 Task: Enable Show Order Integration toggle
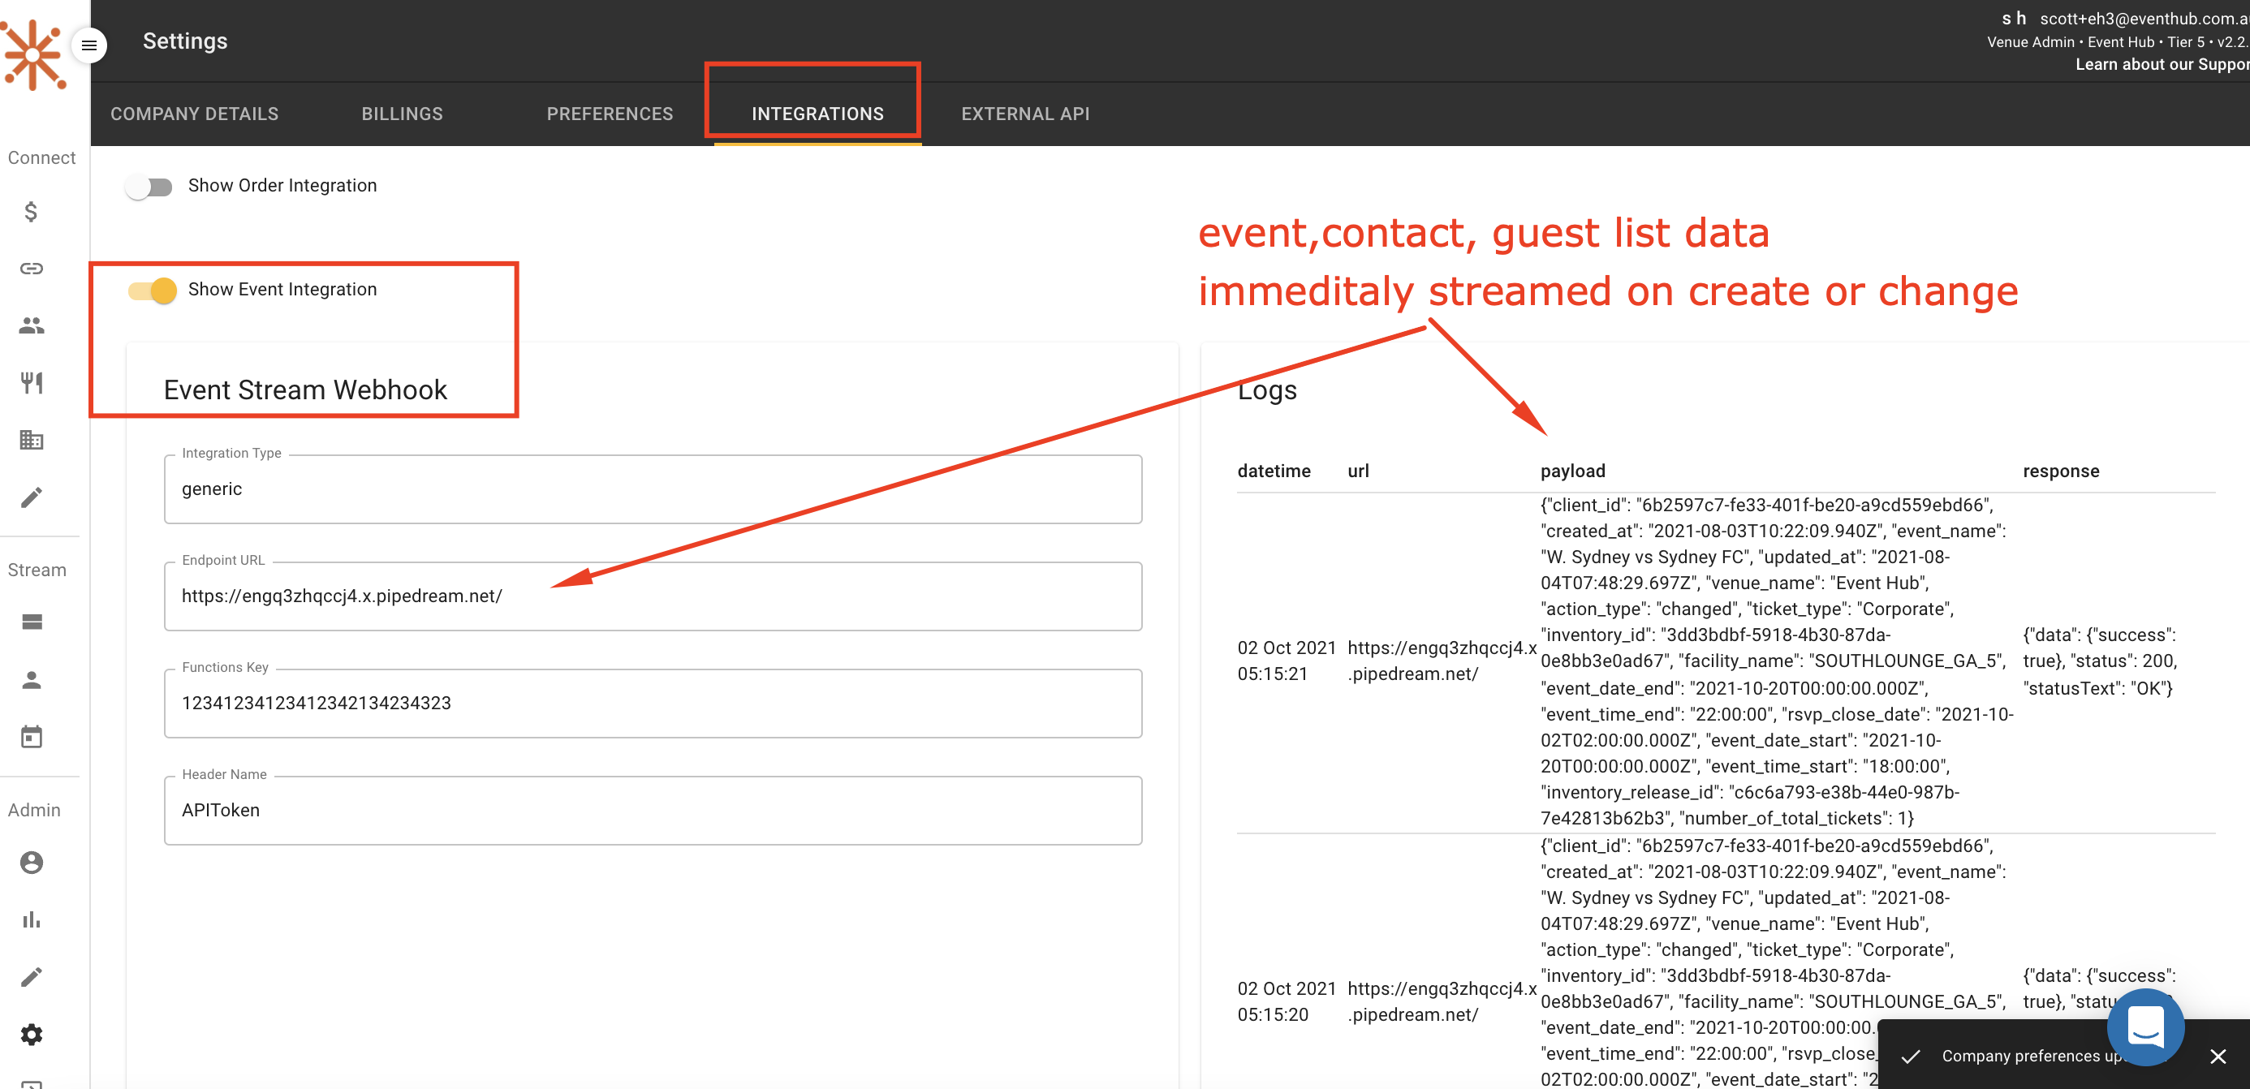(149, 187)
